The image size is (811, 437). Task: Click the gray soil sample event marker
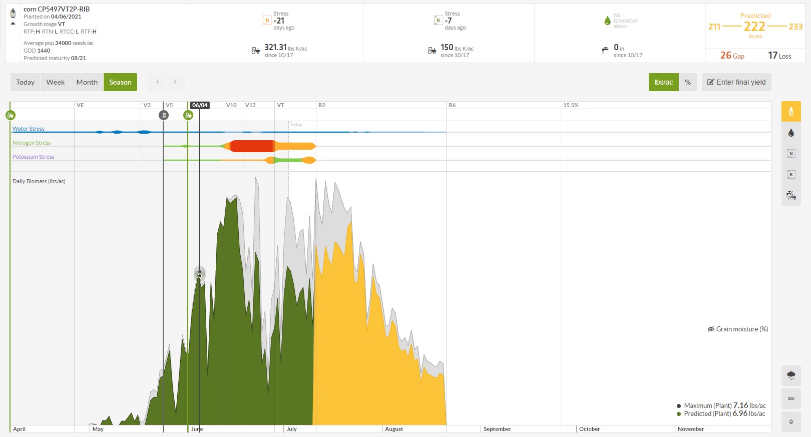coord(163,115)
